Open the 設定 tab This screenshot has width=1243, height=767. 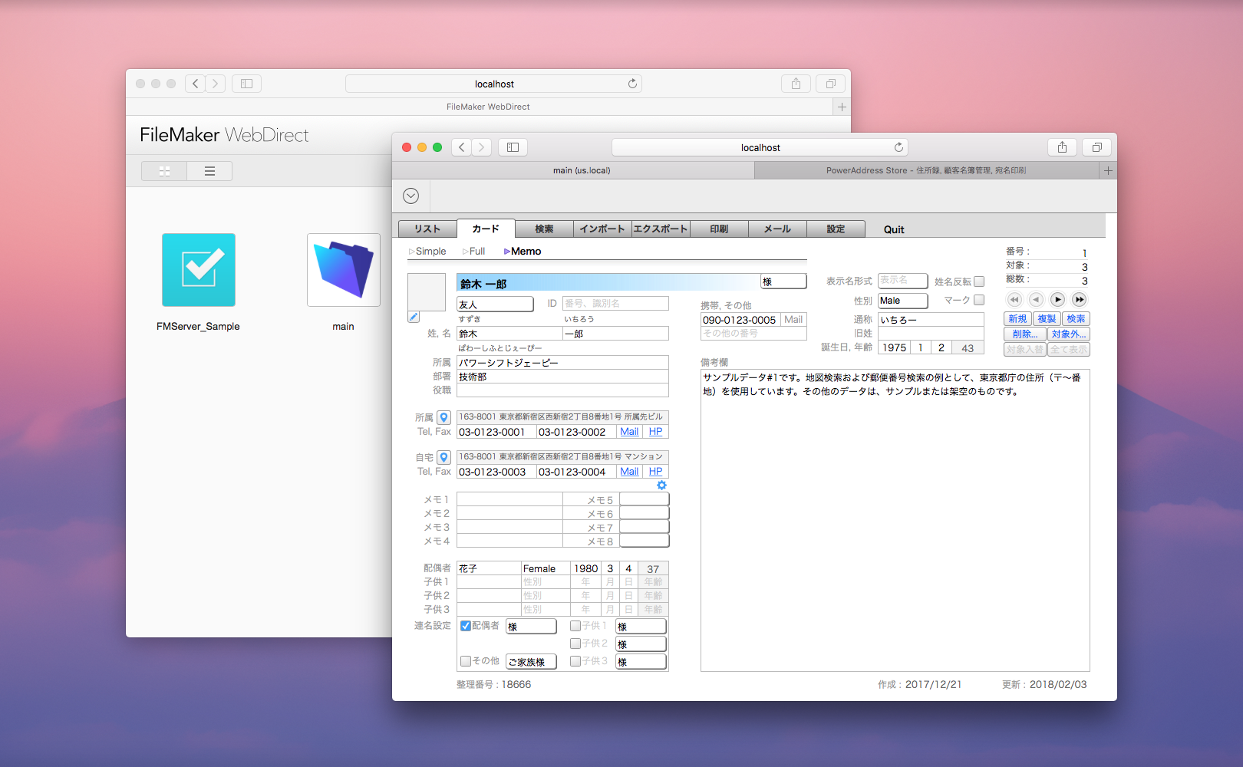click(x=836, y=229)
